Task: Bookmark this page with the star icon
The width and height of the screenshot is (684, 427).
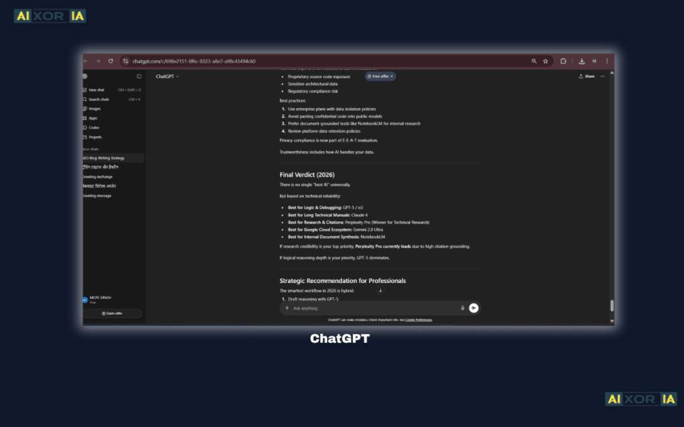Action: pos(546,61)
